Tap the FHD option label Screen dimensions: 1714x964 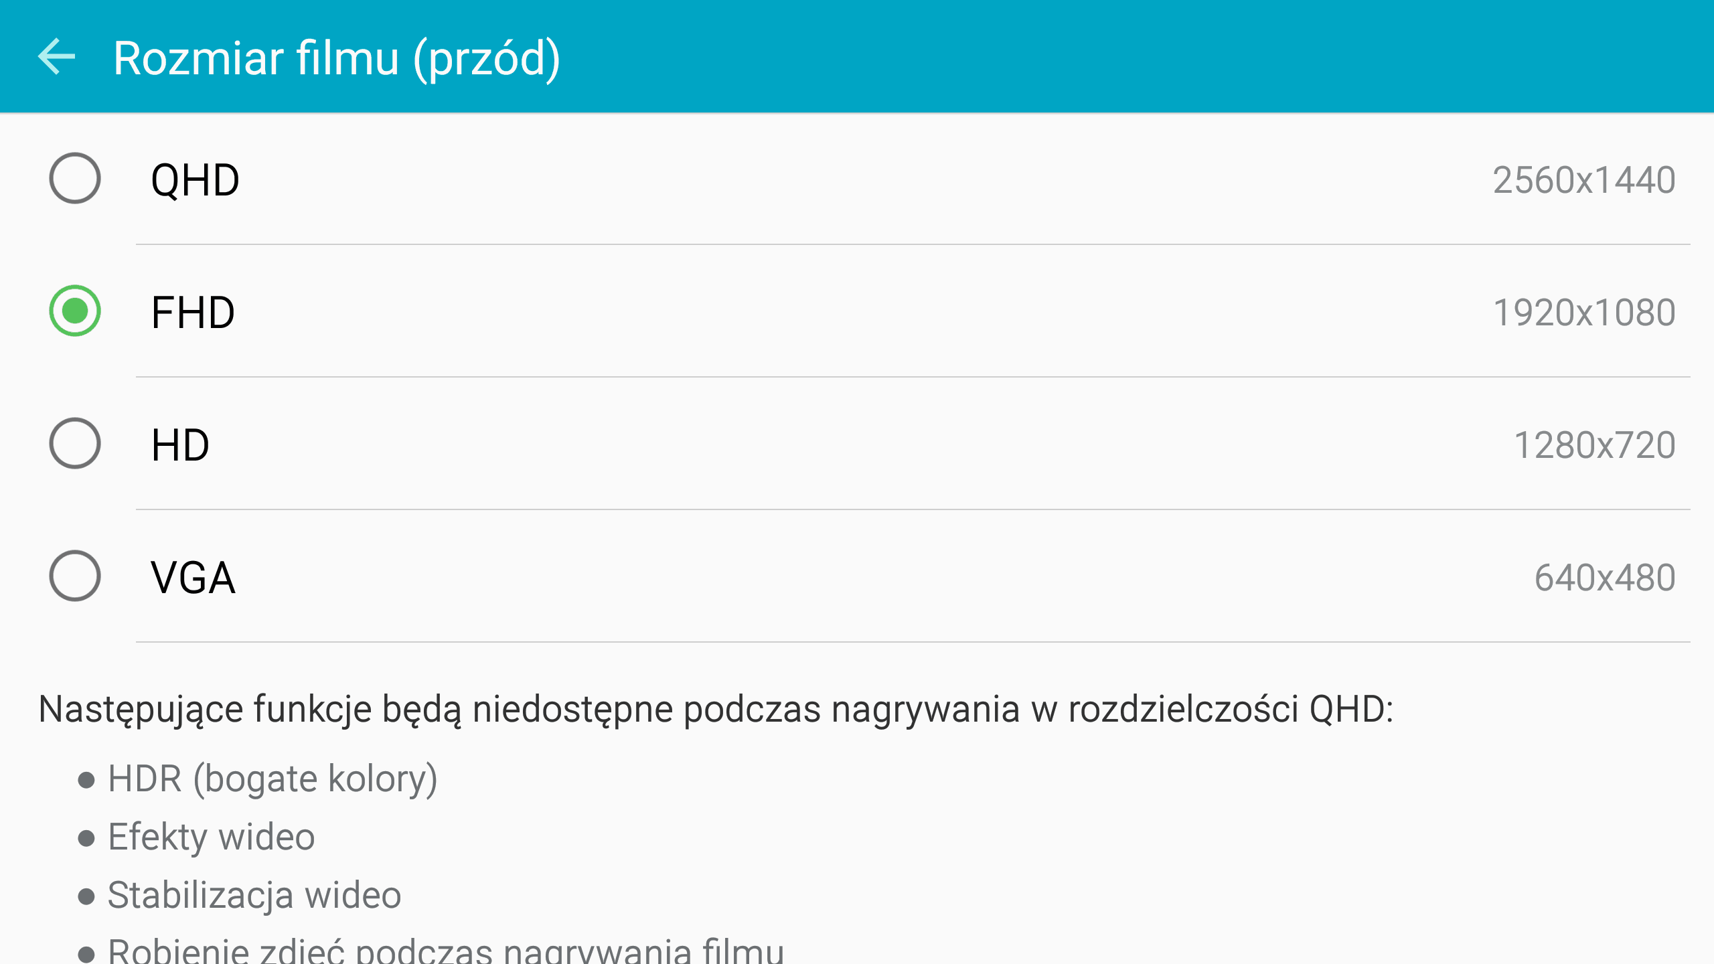coord(193,313)
